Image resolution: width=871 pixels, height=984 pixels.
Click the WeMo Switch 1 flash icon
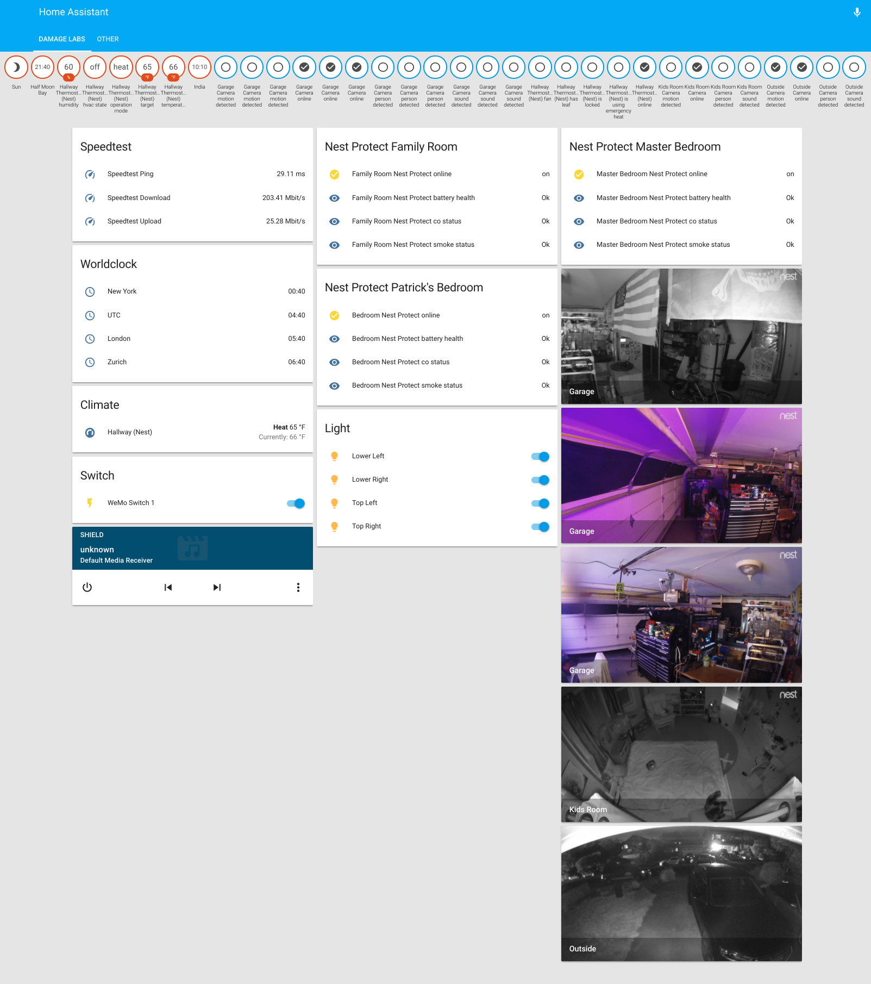(x=90, y=503)
